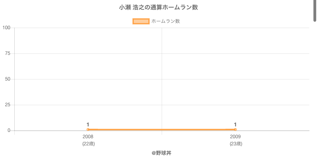Click the 75 y-axis label

(8, 53)
